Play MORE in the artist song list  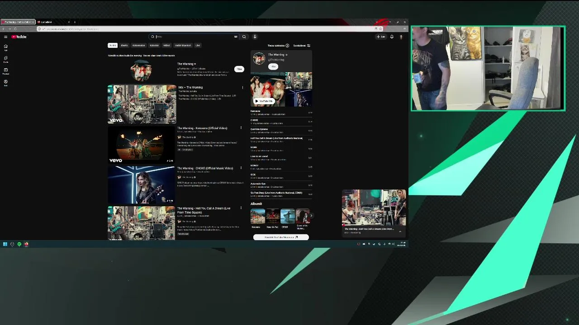281,149
